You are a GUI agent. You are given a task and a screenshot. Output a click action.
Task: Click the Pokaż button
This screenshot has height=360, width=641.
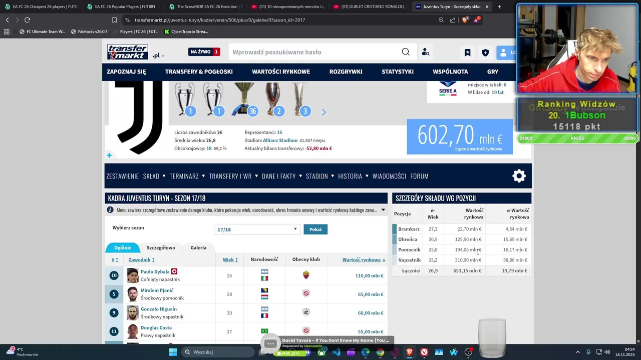(x=315, y=229)
